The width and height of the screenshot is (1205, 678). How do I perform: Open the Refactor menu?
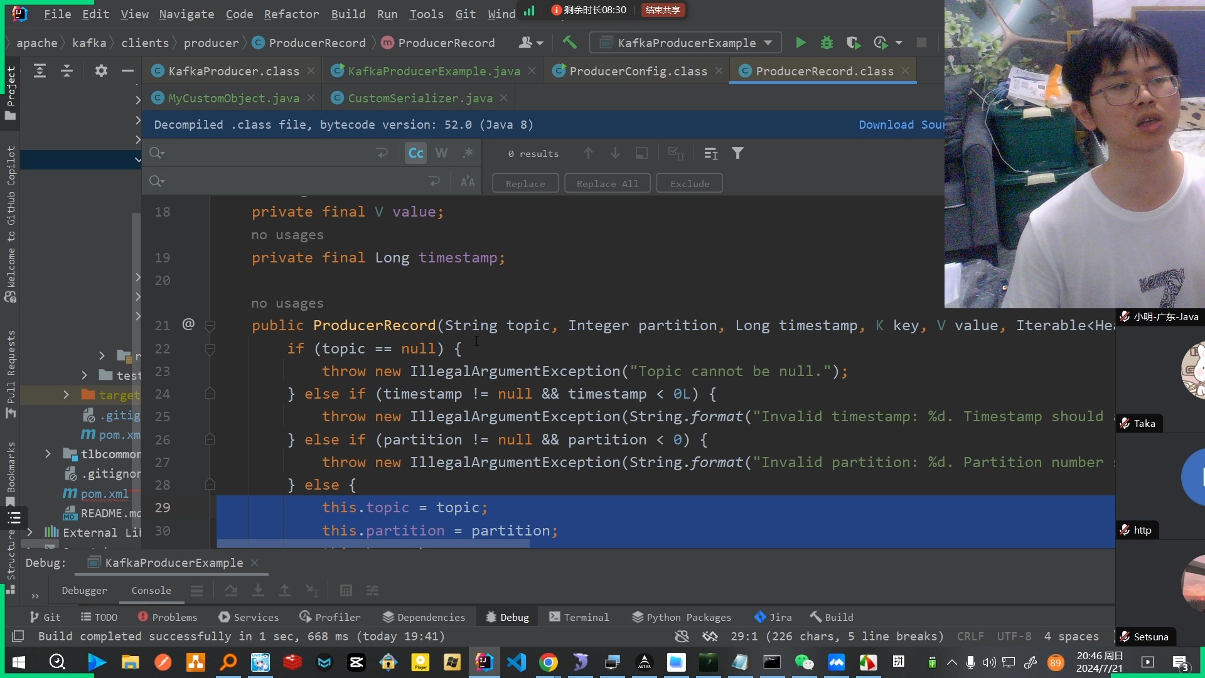(x=291, y=14)
